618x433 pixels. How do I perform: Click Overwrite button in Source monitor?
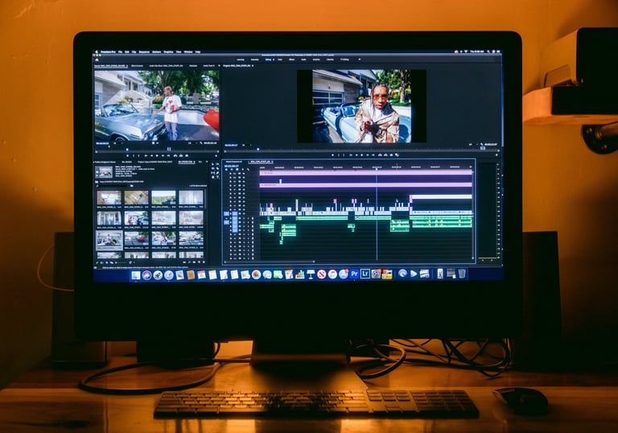(181, 155)
